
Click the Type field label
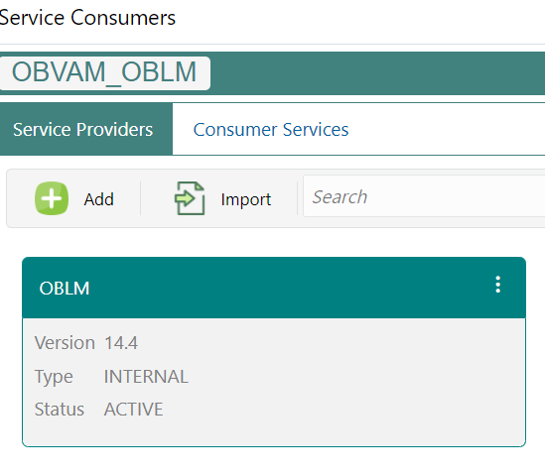(54, 377)
